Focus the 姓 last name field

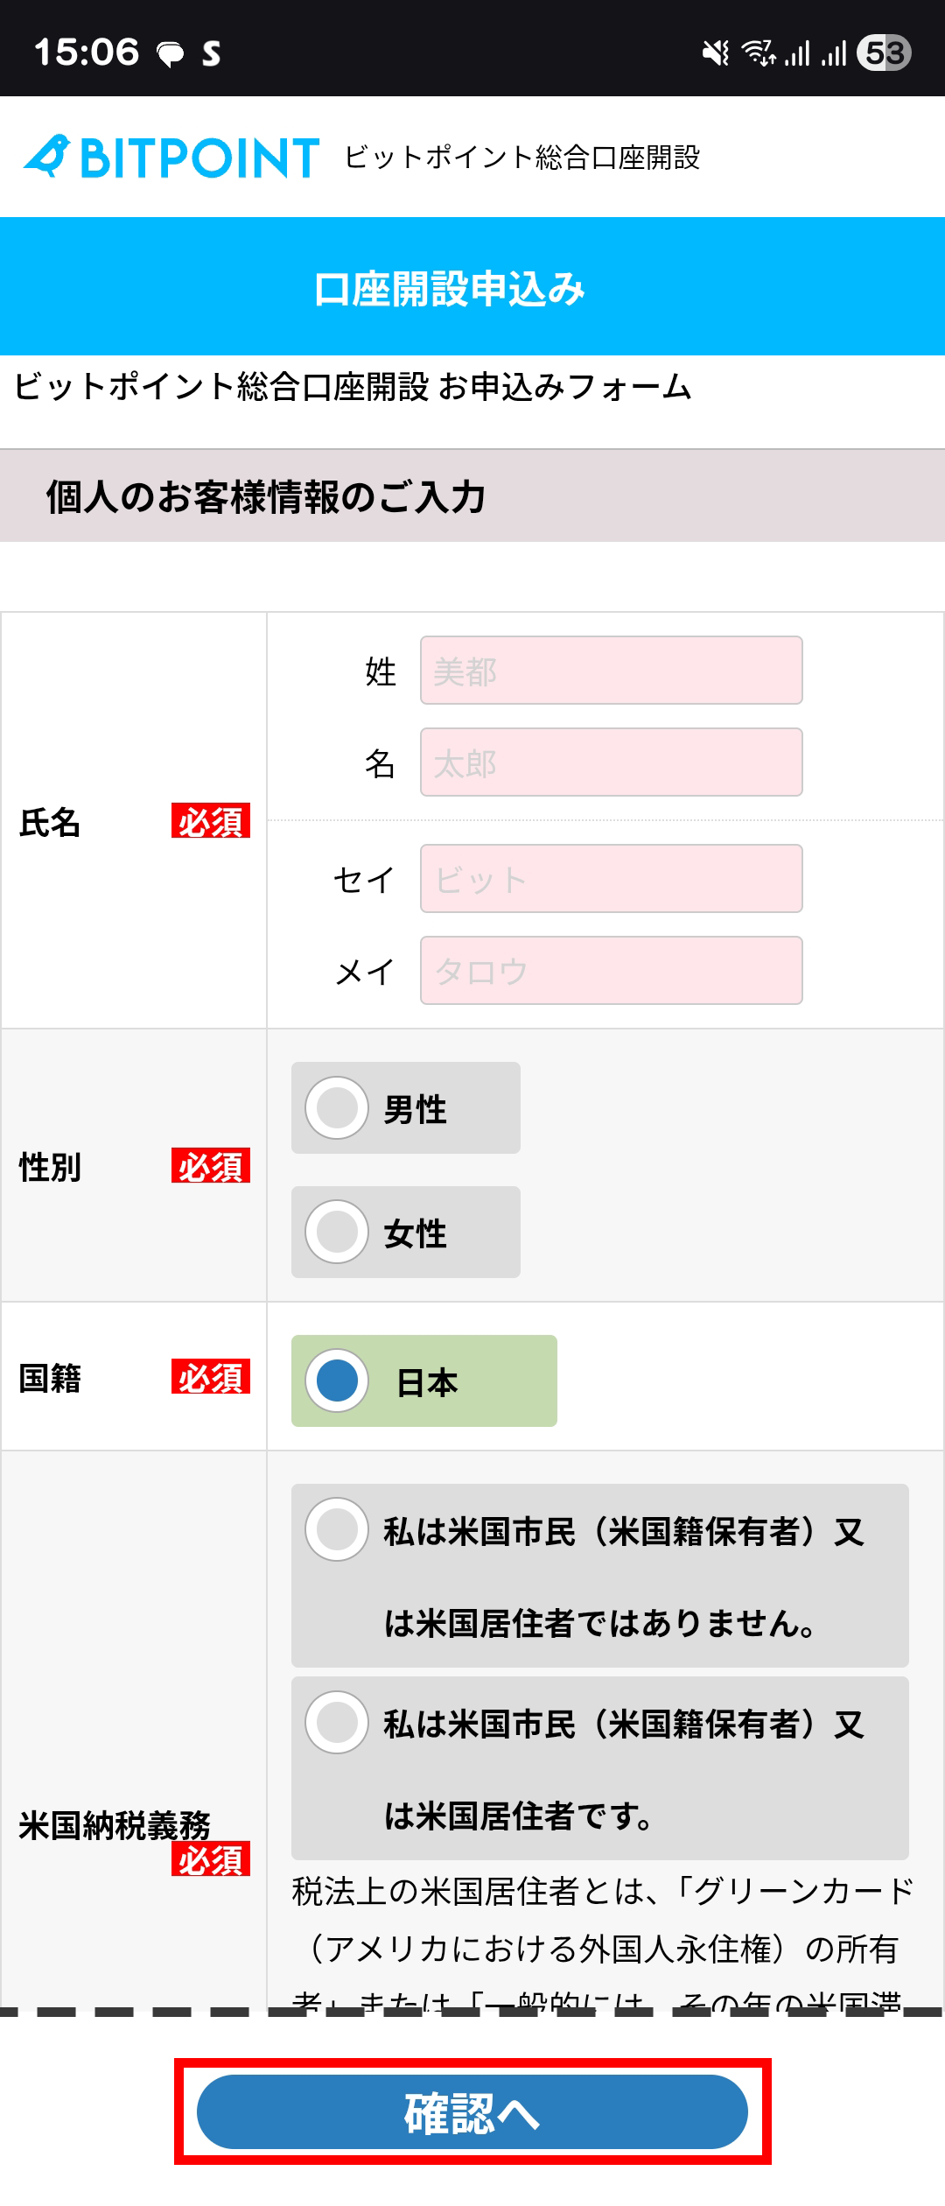click(x=612, y=671)
